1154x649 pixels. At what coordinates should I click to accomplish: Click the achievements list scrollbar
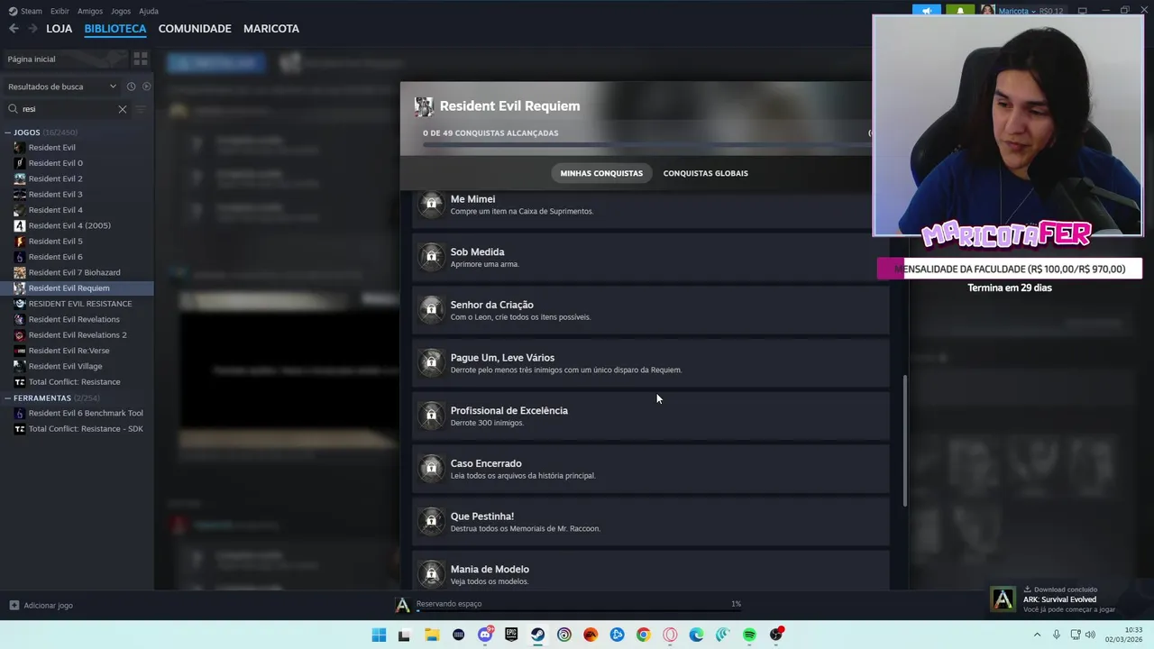(x=905, y=440)
